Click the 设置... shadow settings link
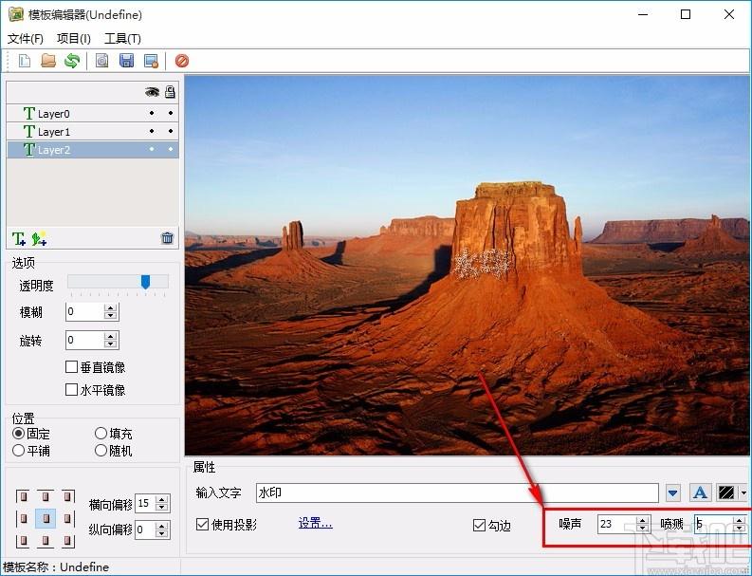 pos(315,523)
